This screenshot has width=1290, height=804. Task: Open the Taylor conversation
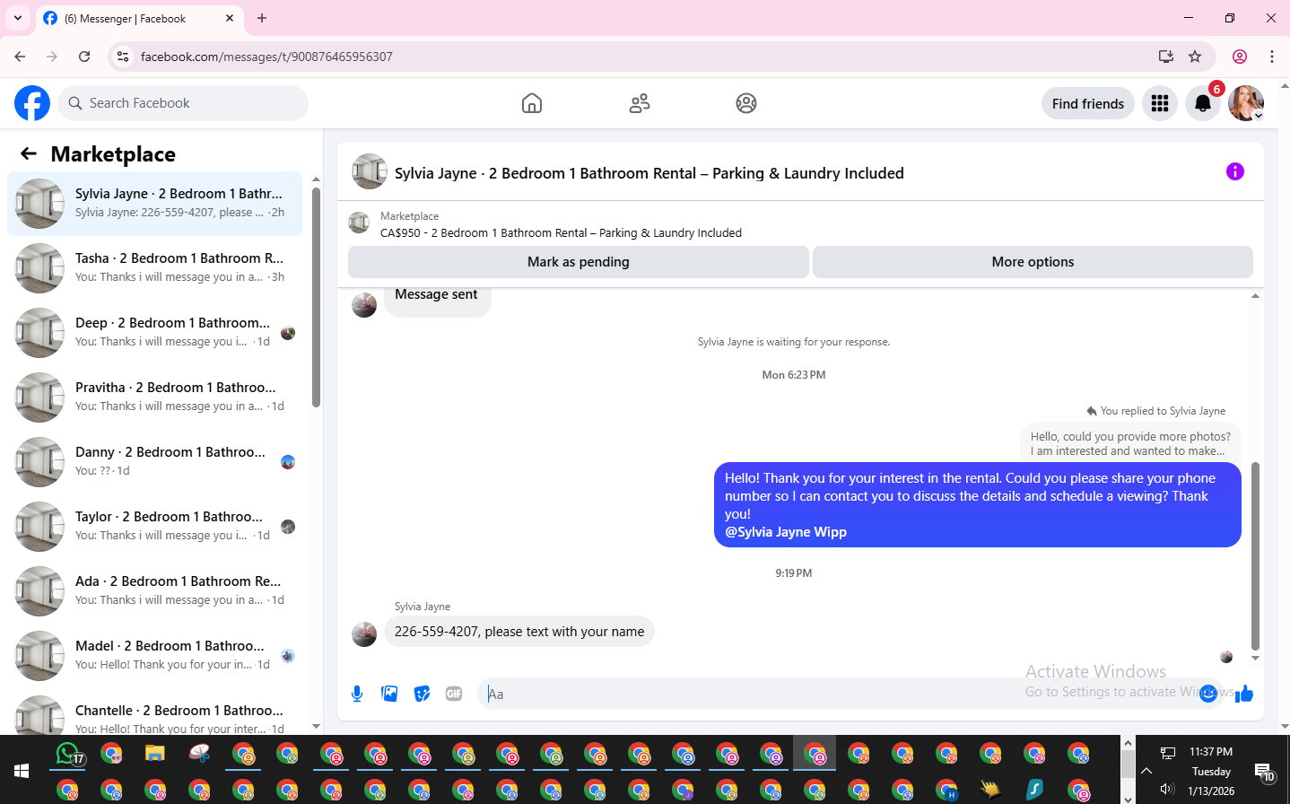[155, 527]
